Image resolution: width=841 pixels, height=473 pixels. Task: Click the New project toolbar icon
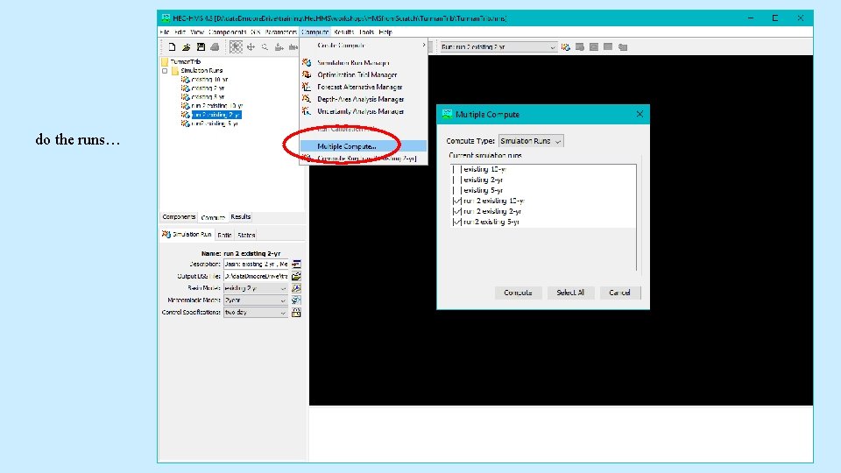coord(172,47)
